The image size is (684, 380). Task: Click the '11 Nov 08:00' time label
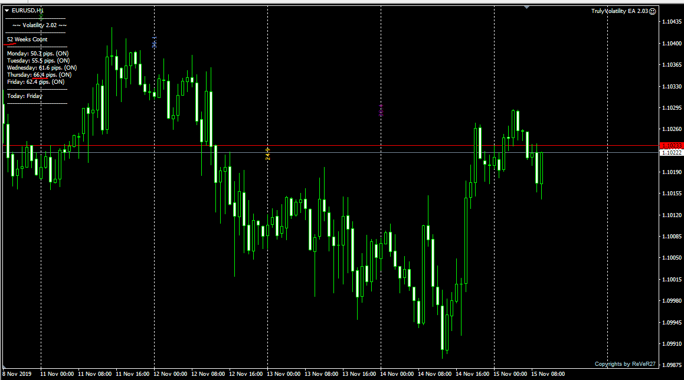coord(94,374)
